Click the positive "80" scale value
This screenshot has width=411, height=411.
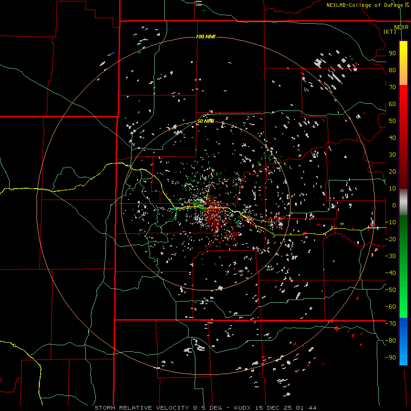[x=392, y=70]
